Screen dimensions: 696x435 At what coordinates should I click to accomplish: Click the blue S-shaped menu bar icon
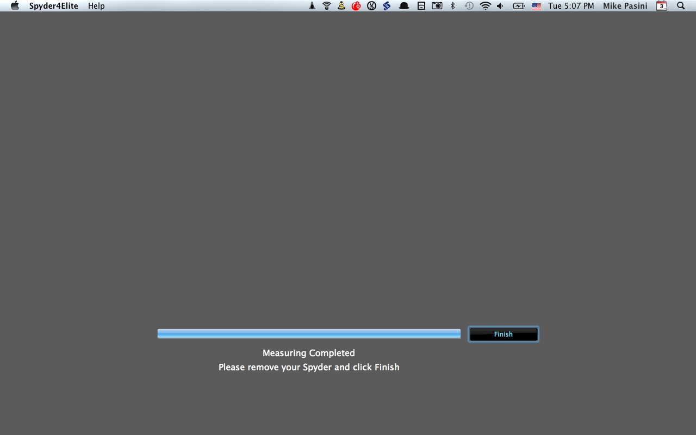coord(387,6)
